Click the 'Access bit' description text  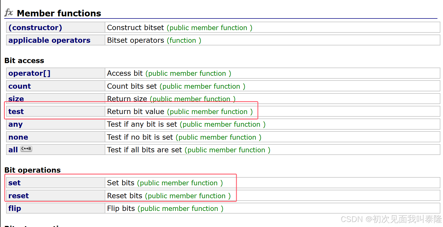[x=125, y=73]
